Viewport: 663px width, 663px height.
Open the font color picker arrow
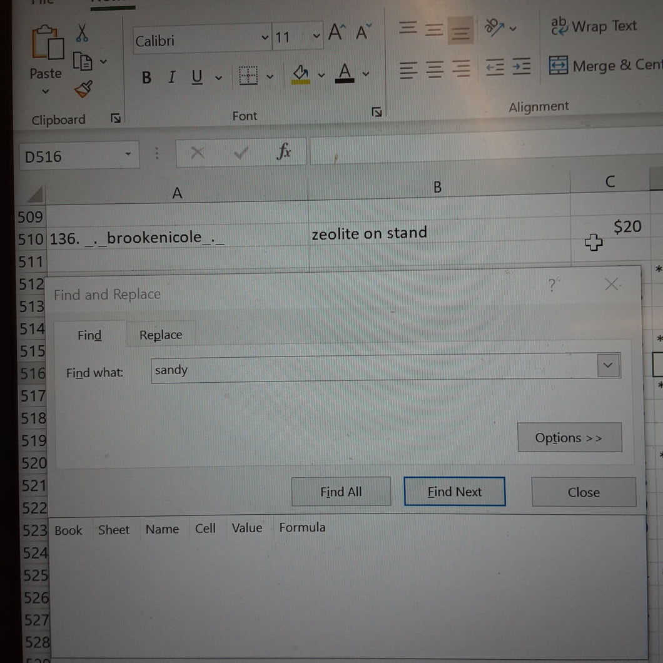coord(366,75)
